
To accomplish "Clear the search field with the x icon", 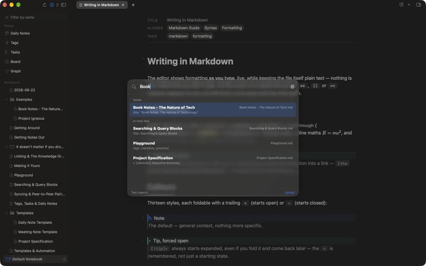I will point(292,87).
